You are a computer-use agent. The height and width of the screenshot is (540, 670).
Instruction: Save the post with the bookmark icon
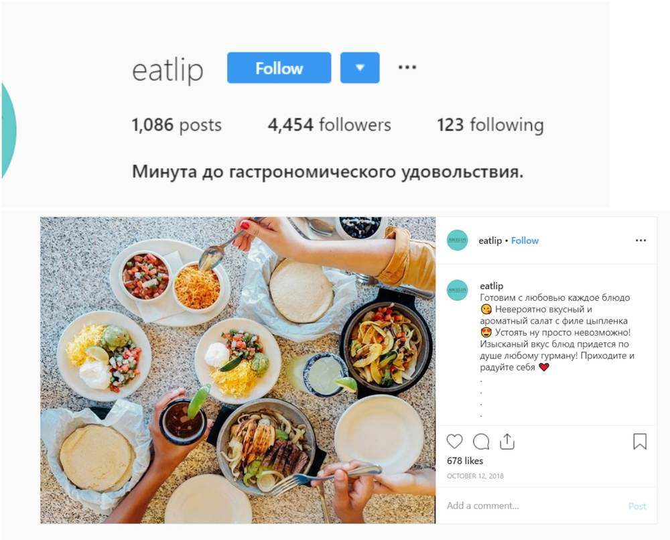pyautogui.click(x=640, y=442)
